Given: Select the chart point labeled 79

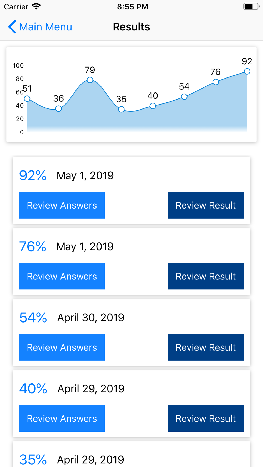Looking at the screenshot, I should point(90,80).
